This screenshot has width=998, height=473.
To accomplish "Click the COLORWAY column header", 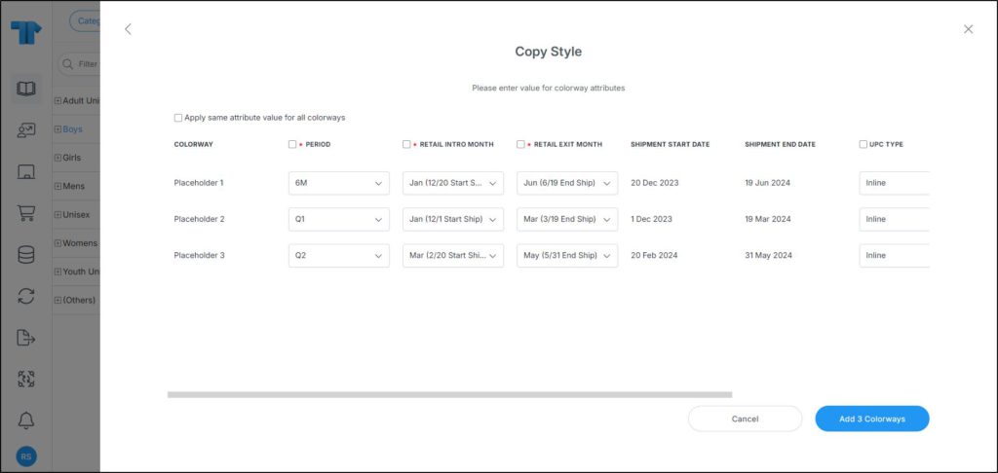I will pyautogui.click(x=194, y=144).
